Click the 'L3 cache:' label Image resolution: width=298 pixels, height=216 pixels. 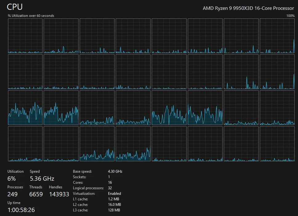click(x=80, y=210)
